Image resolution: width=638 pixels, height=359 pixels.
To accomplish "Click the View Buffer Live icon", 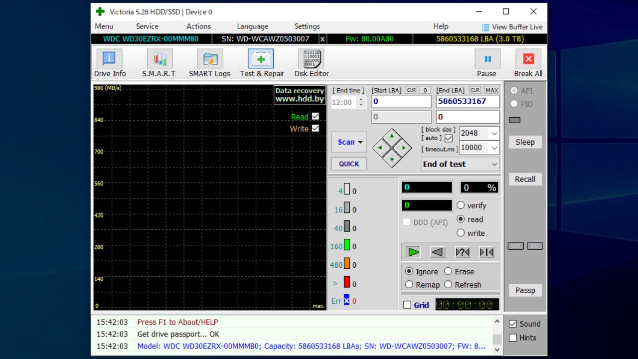I will click(485, 27).
